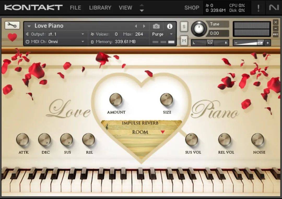This screenshot has width=282, height=199.
Task: Click the MIDI channel icon
Action: 27,42
